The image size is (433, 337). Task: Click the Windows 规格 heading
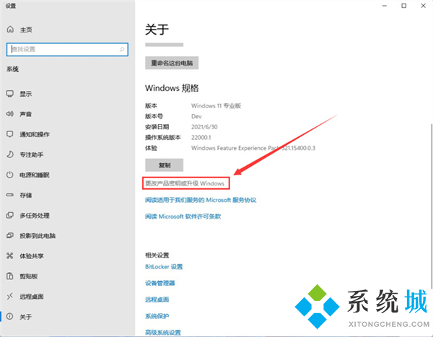coord(172,88)
